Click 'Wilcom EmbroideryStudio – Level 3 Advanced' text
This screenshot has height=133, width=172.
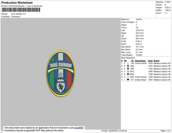tap(22, 6)
